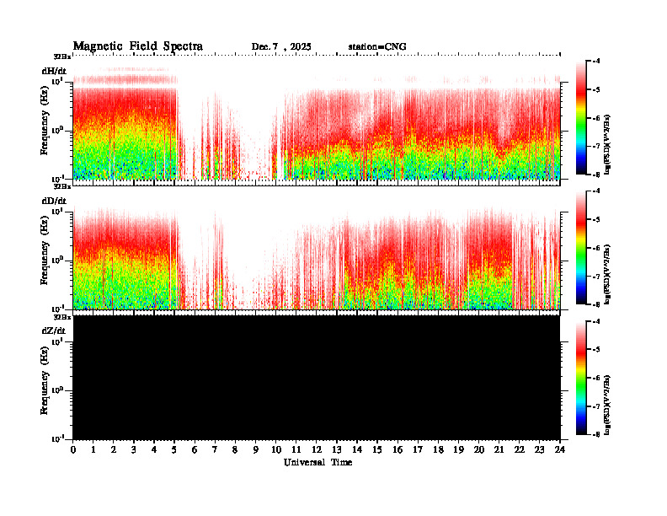Click log(PSD) colorbar label next to dZ/dt

[607, 405]
